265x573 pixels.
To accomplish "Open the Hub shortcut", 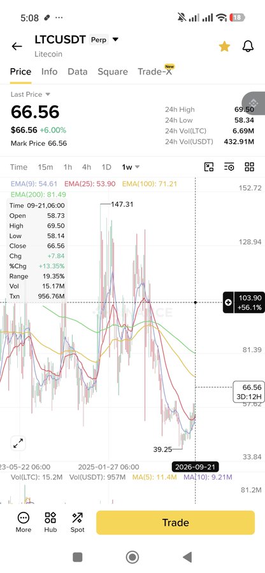I will pos(50,523).
